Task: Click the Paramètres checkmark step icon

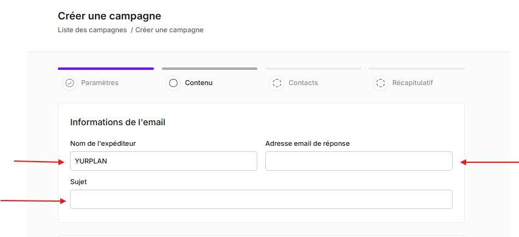Action: click(x=69, y=83)
